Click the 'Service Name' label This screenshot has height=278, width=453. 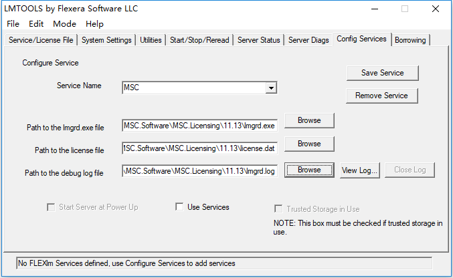click(x=79, y=86)
